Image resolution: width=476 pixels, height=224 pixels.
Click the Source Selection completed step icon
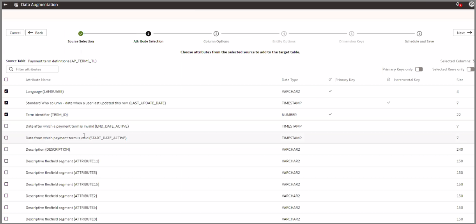(81, 34)
